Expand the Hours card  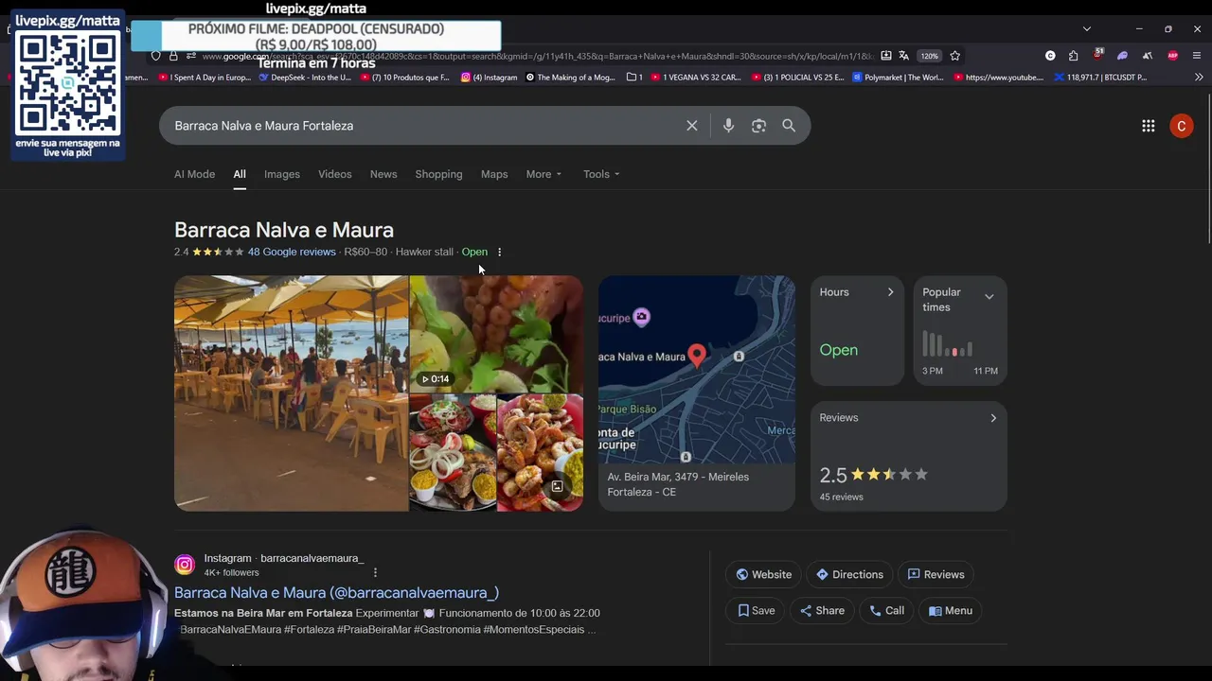tap(857, 330)
